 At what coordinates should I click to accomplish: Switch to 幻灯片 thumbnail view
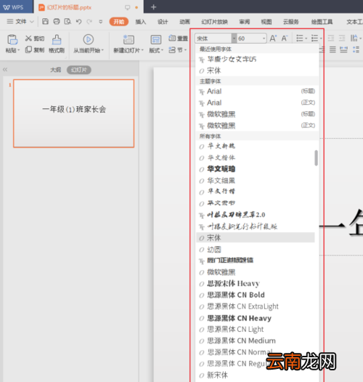click(x=79, y=70)
